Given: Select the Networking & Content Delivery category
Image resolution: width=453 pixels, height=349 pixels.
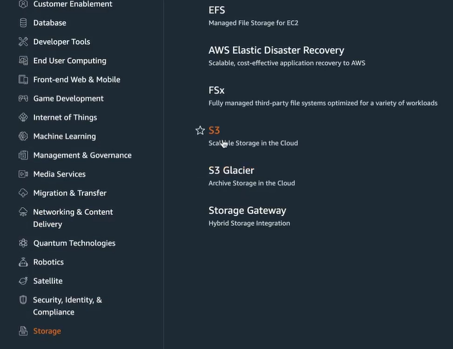Looking at the screenshot, I should pyautogui.click(x=73, y=218).
